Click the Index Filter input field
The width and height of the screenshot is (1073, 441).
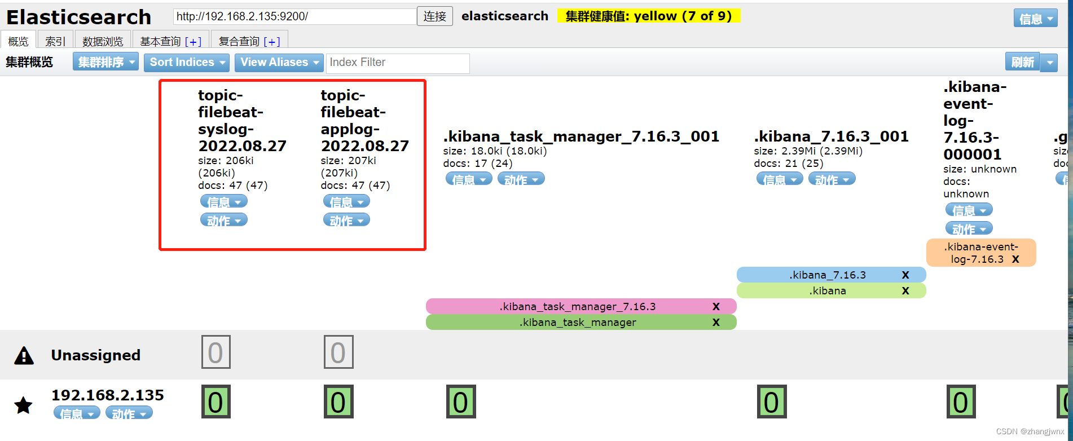[398, 63]
